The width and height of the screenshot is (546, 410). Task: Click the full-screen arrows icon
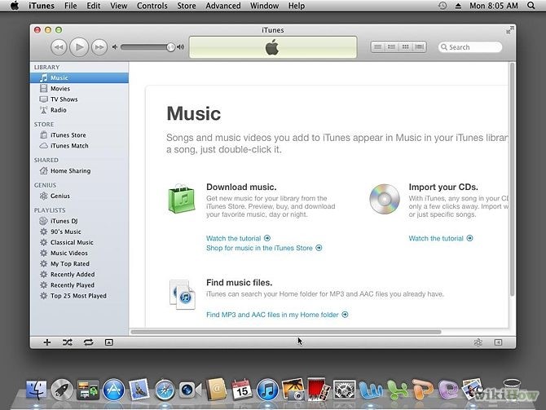(509, 31)
